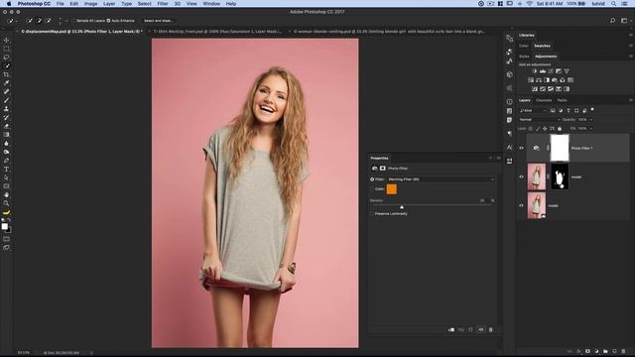Open Photoshop CC application menu
Image resolution: width=635 pixels, height=357 pixels.
click(x=34, y=4)
